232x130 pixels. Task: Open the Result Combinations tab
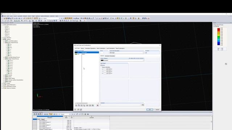coord(120,48)
